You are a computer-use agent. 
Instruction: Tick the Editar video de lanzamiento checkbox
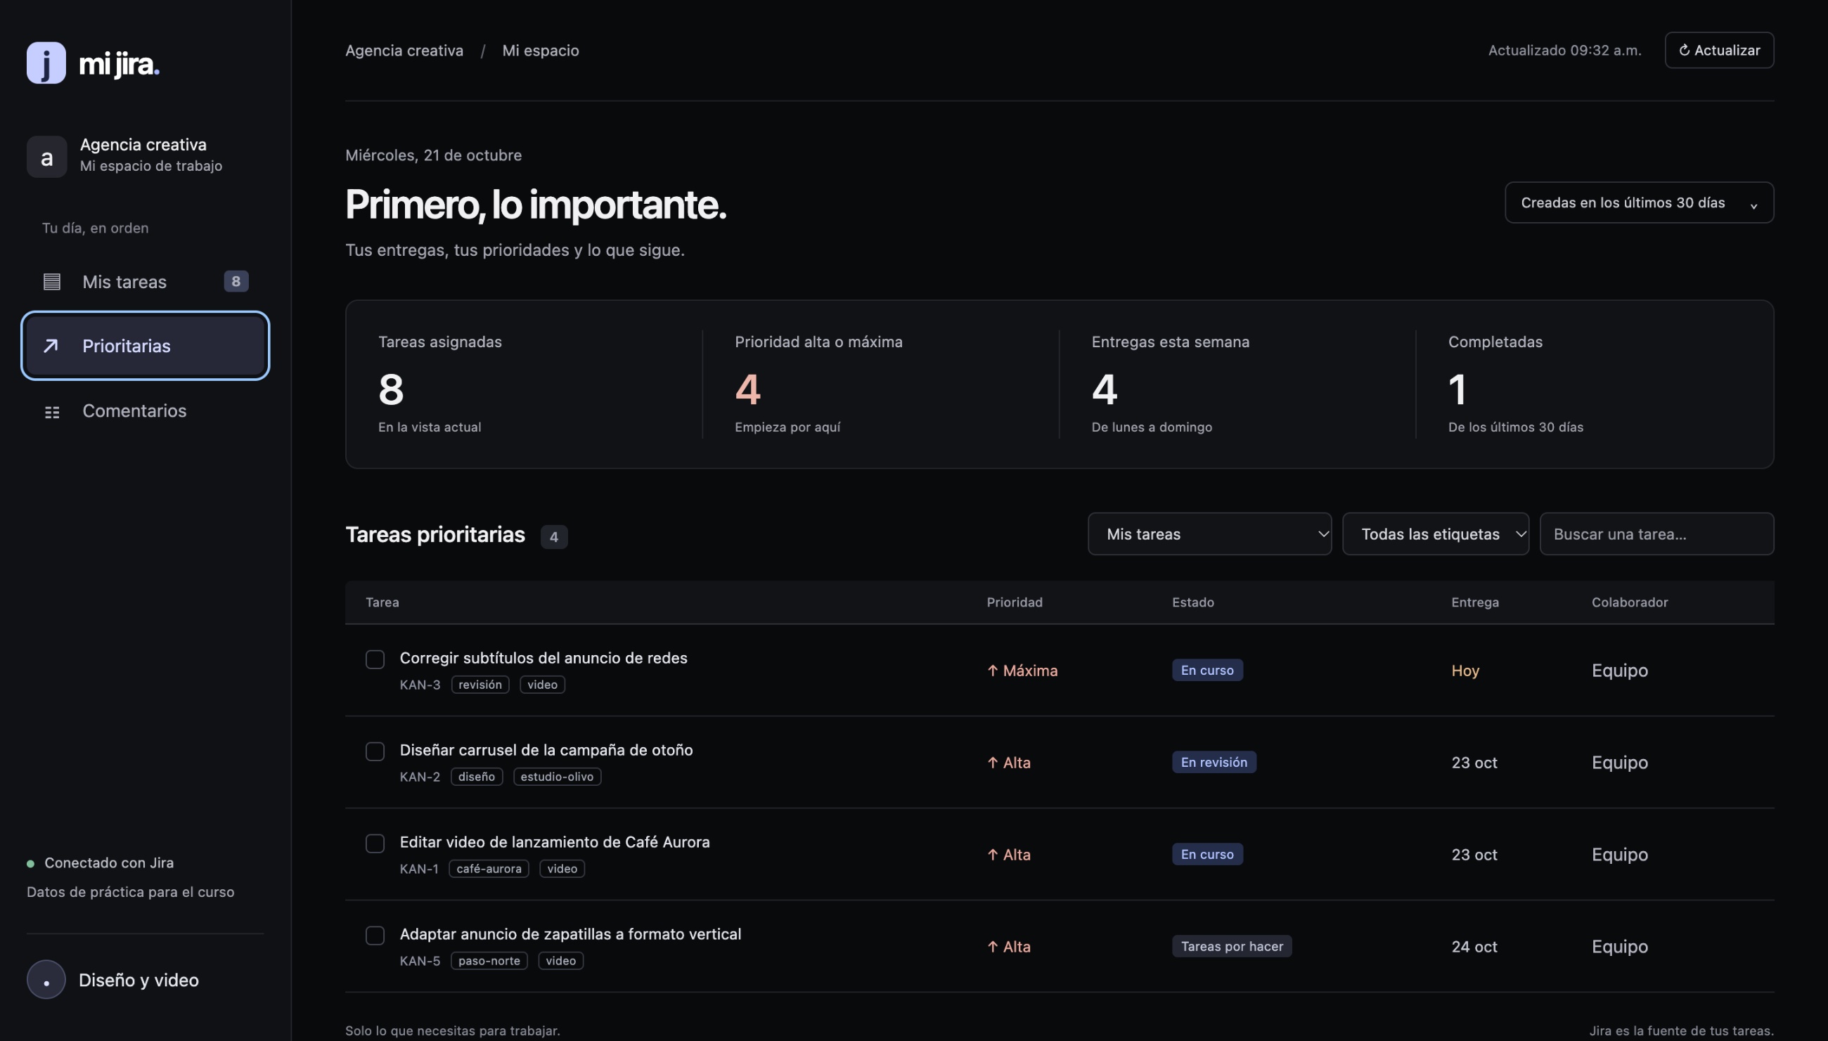(x=375, y=843)
